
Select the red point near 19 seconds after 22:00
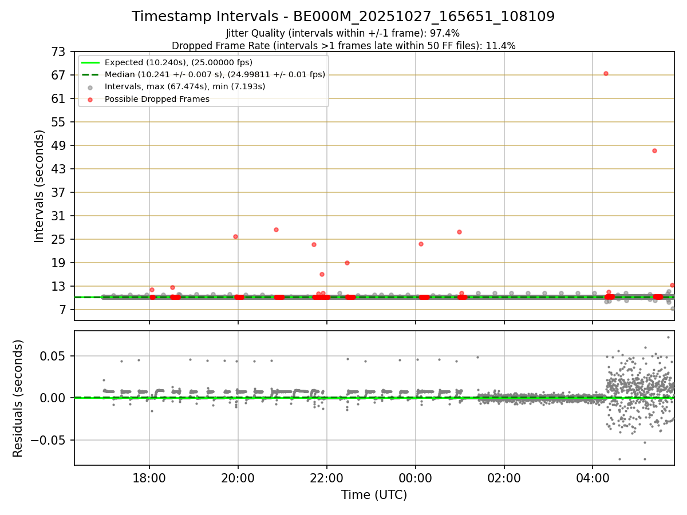click(x=347, y=263)
